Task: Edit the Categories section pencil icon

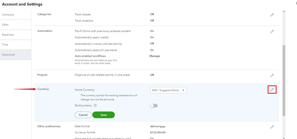Action: [x=272, y=15]
